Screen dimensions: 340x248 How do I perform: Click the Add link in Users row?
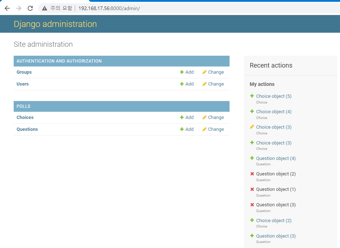190,84
